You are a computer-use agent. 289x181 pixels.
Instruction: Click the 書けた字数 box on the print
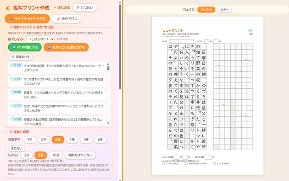pos(208,157)
